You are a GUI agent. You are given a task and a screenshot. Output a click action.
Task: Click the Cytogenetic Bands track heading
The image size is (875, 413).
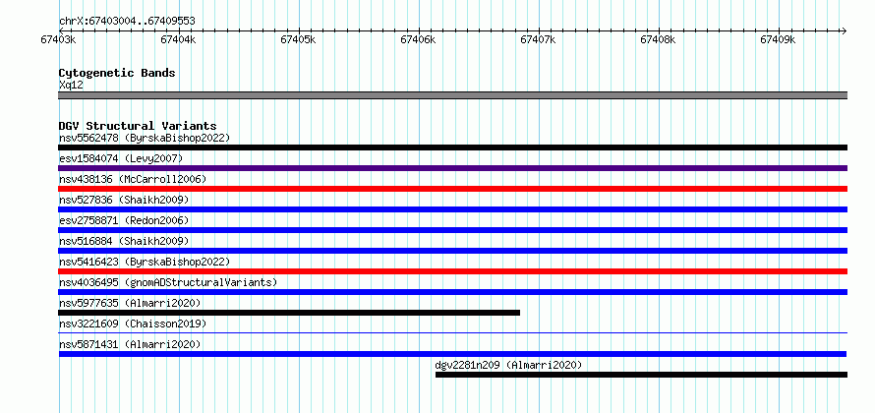tap(117, 73)
